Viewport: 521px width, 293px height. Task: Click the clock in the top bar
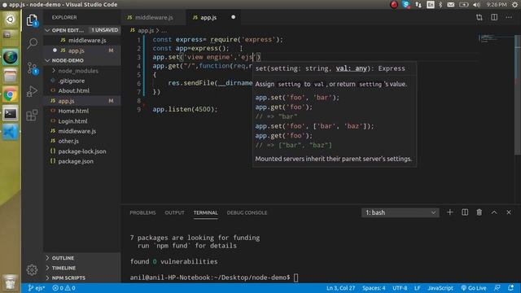(x=497, y=5)
